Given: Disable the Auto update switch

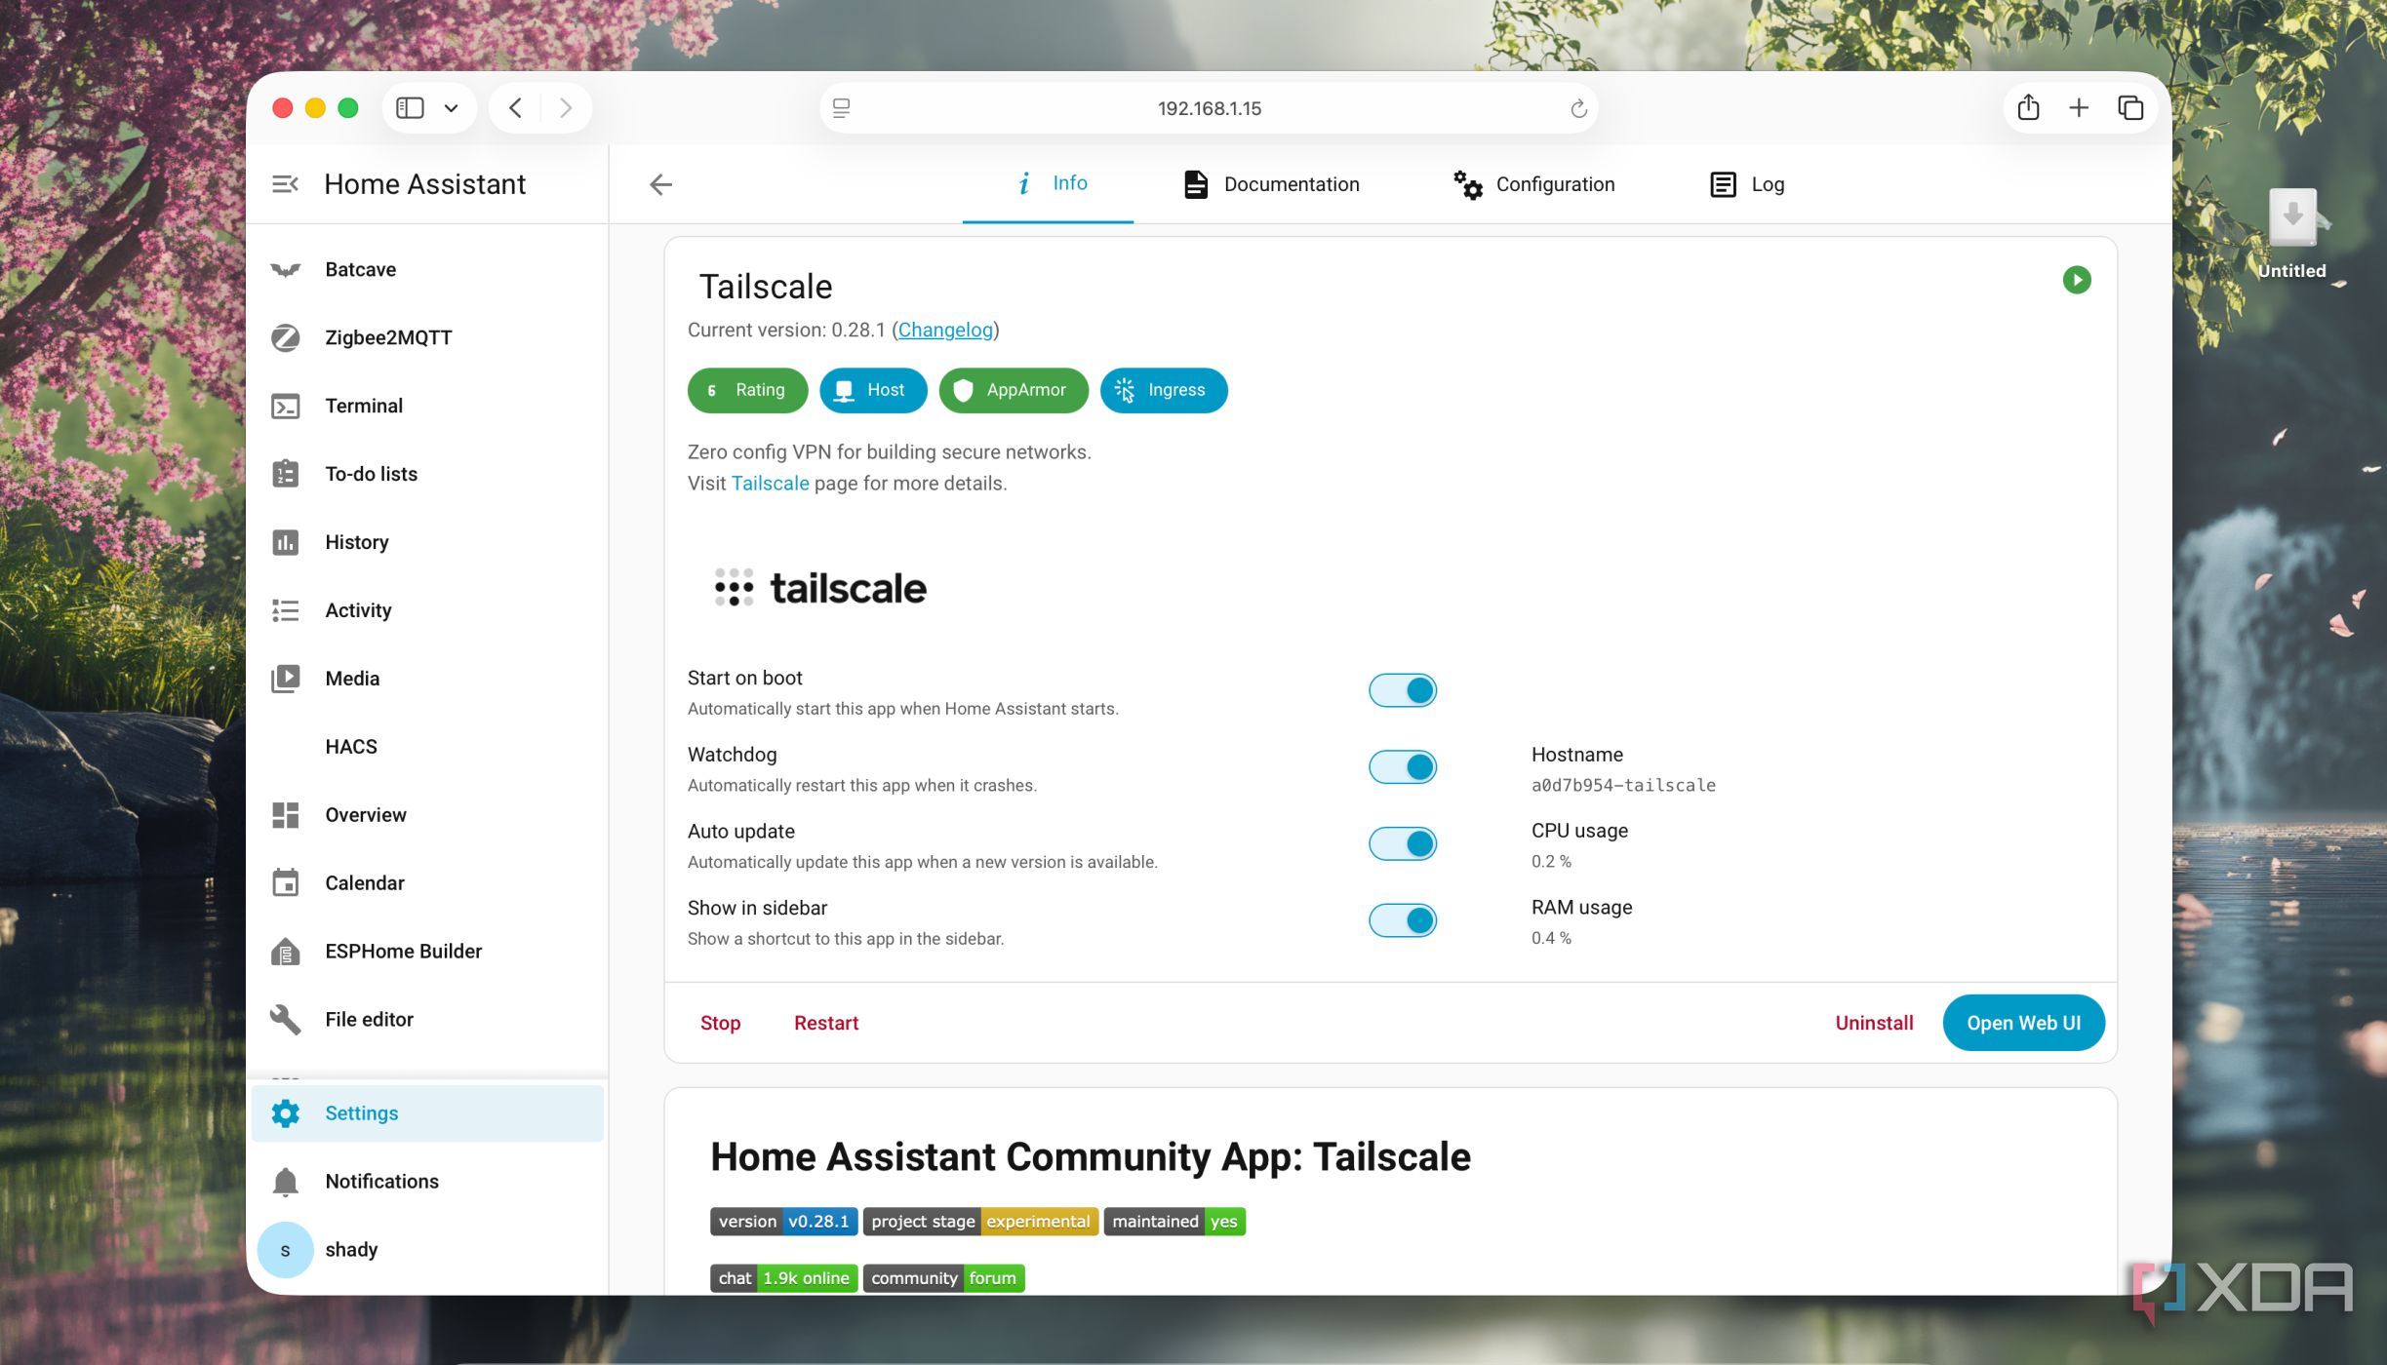Looking at the screenshot, I should tap(1403, 843).
